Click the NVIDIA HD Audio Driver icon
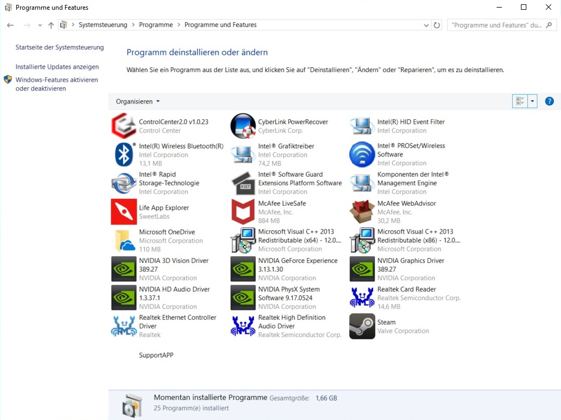The image size is (561, 420). coord(124,298)
